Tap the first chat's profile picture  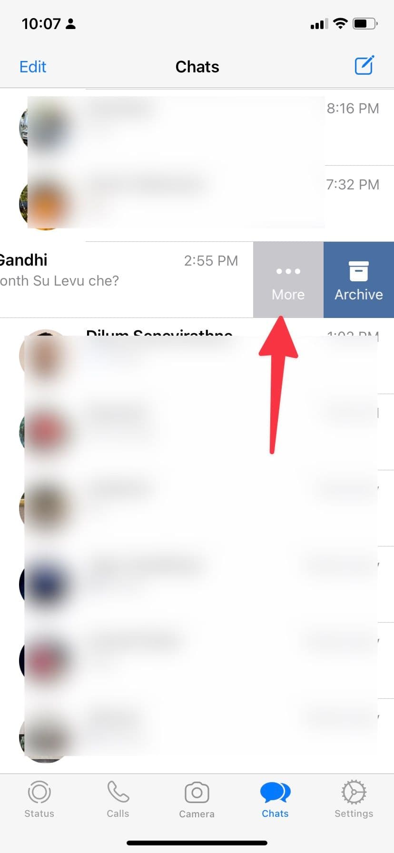pyautogui.click(x=45, y=127)
